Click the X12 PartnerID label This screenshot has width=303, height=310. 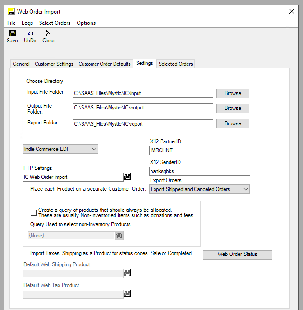(165, 141)
